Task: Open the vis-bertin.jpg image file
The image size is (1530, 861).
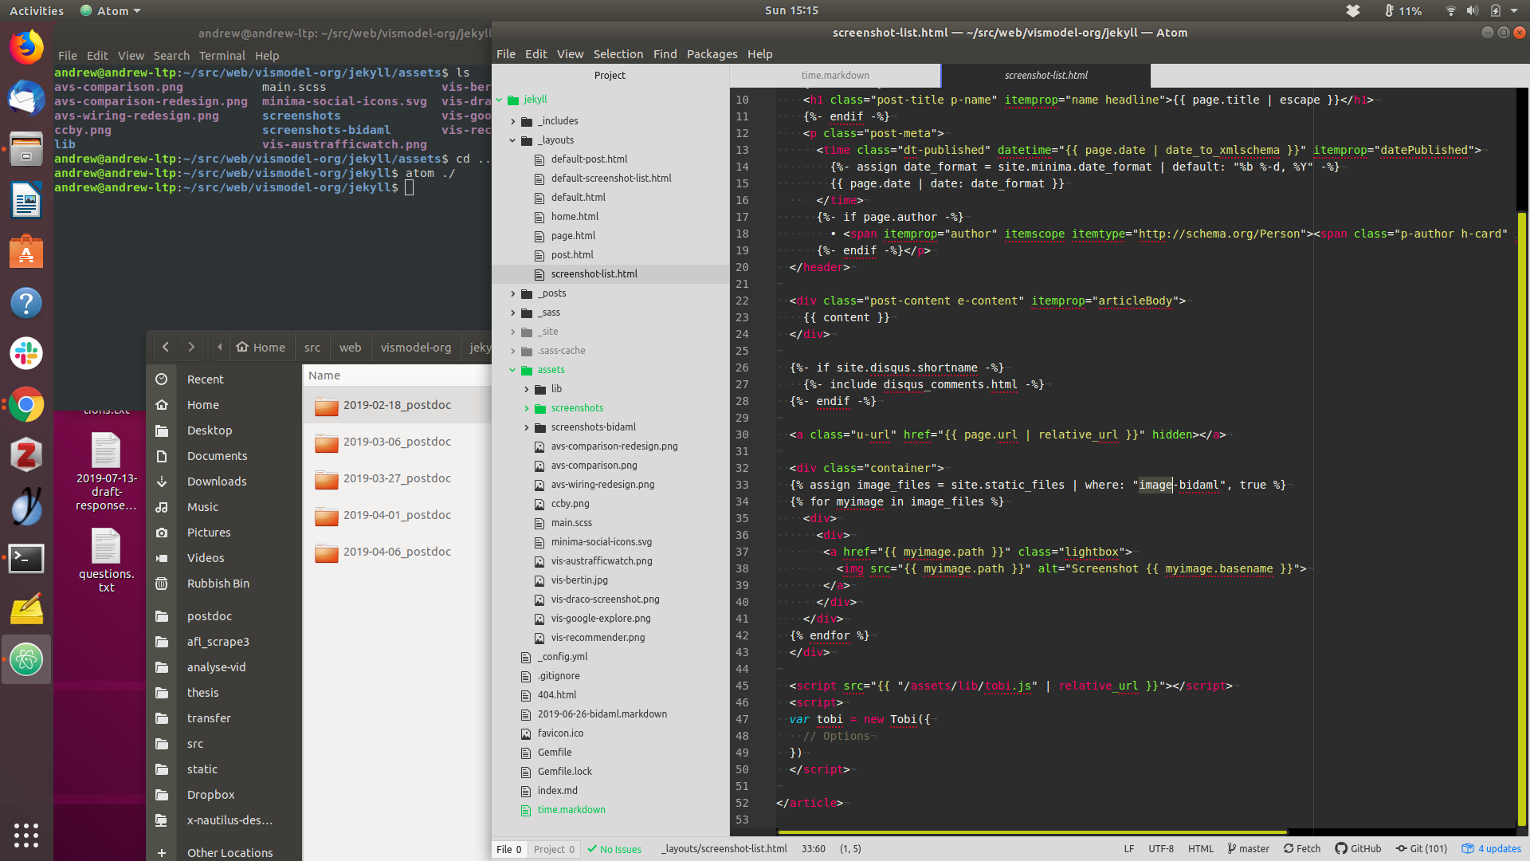Action: [x=579, y=580]
